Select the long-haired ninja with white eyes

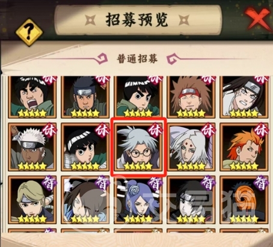pos(244,97)
